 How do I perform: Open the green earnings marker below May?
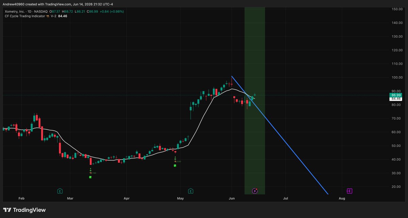pyautogui.click(x=191, y=191)
